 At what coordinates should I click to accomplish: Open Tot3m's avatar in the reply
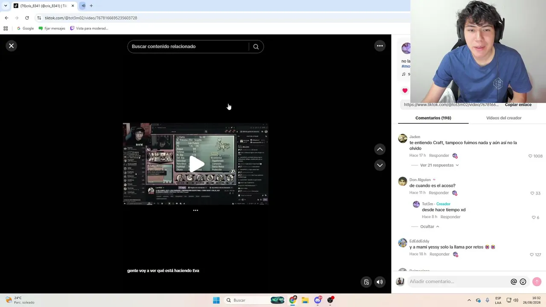pyautogui.click(x=416, y=204)
